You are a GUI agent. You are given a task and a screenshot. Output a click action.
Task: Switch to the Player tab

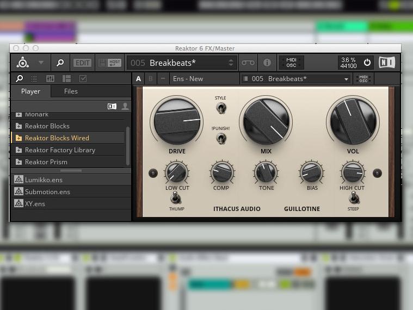click(30, 91)
